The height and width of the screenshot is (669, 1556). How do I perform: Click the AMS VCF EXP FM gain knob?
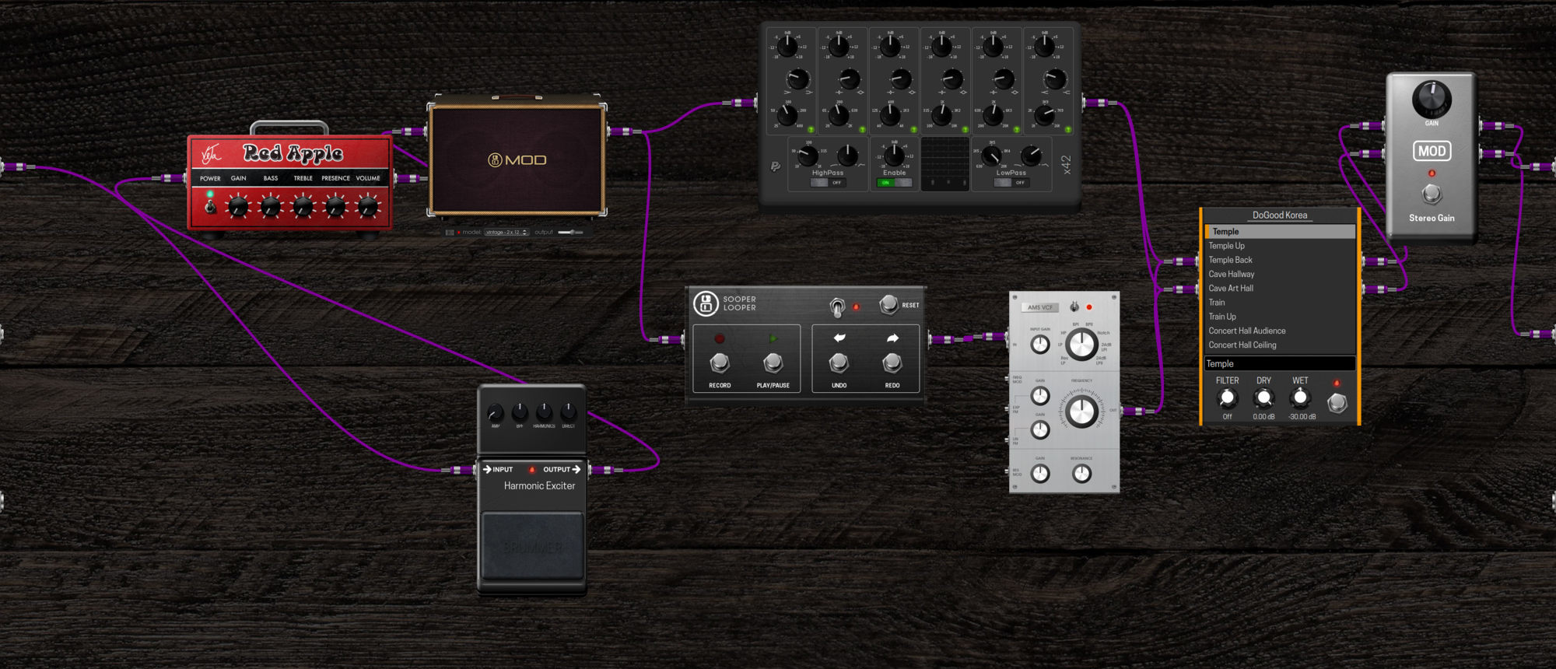[x=1040, y=396]
